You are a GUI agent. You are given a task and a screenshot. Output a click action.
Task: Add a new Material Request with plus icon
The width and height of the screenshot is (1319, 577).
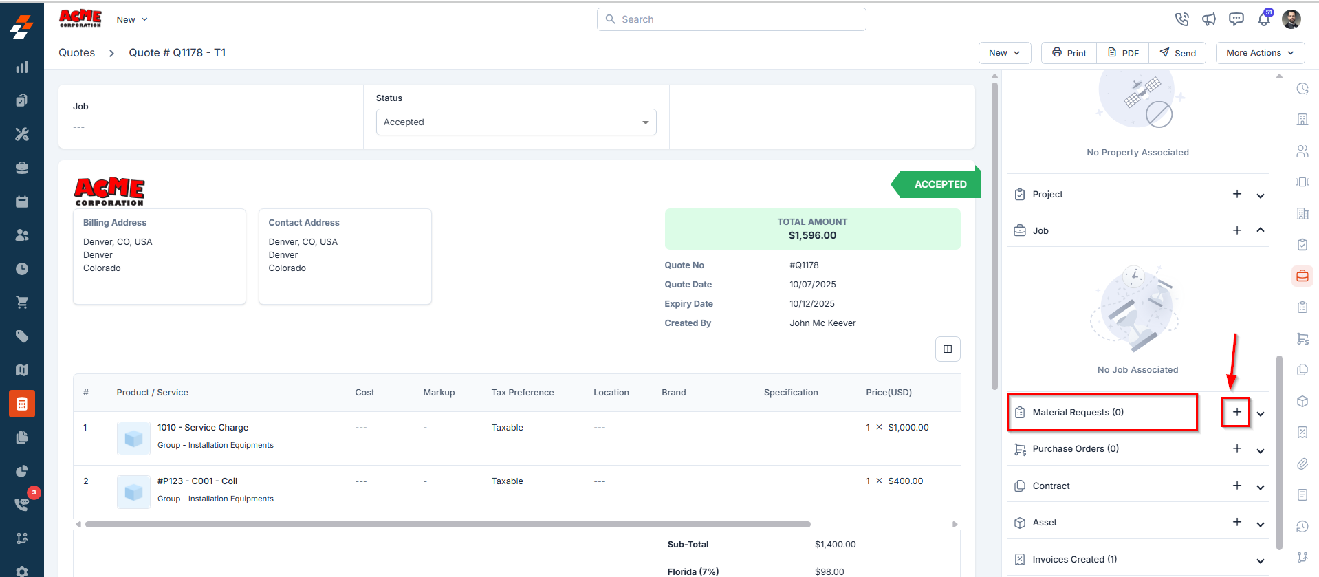[x=1236, y=412]
